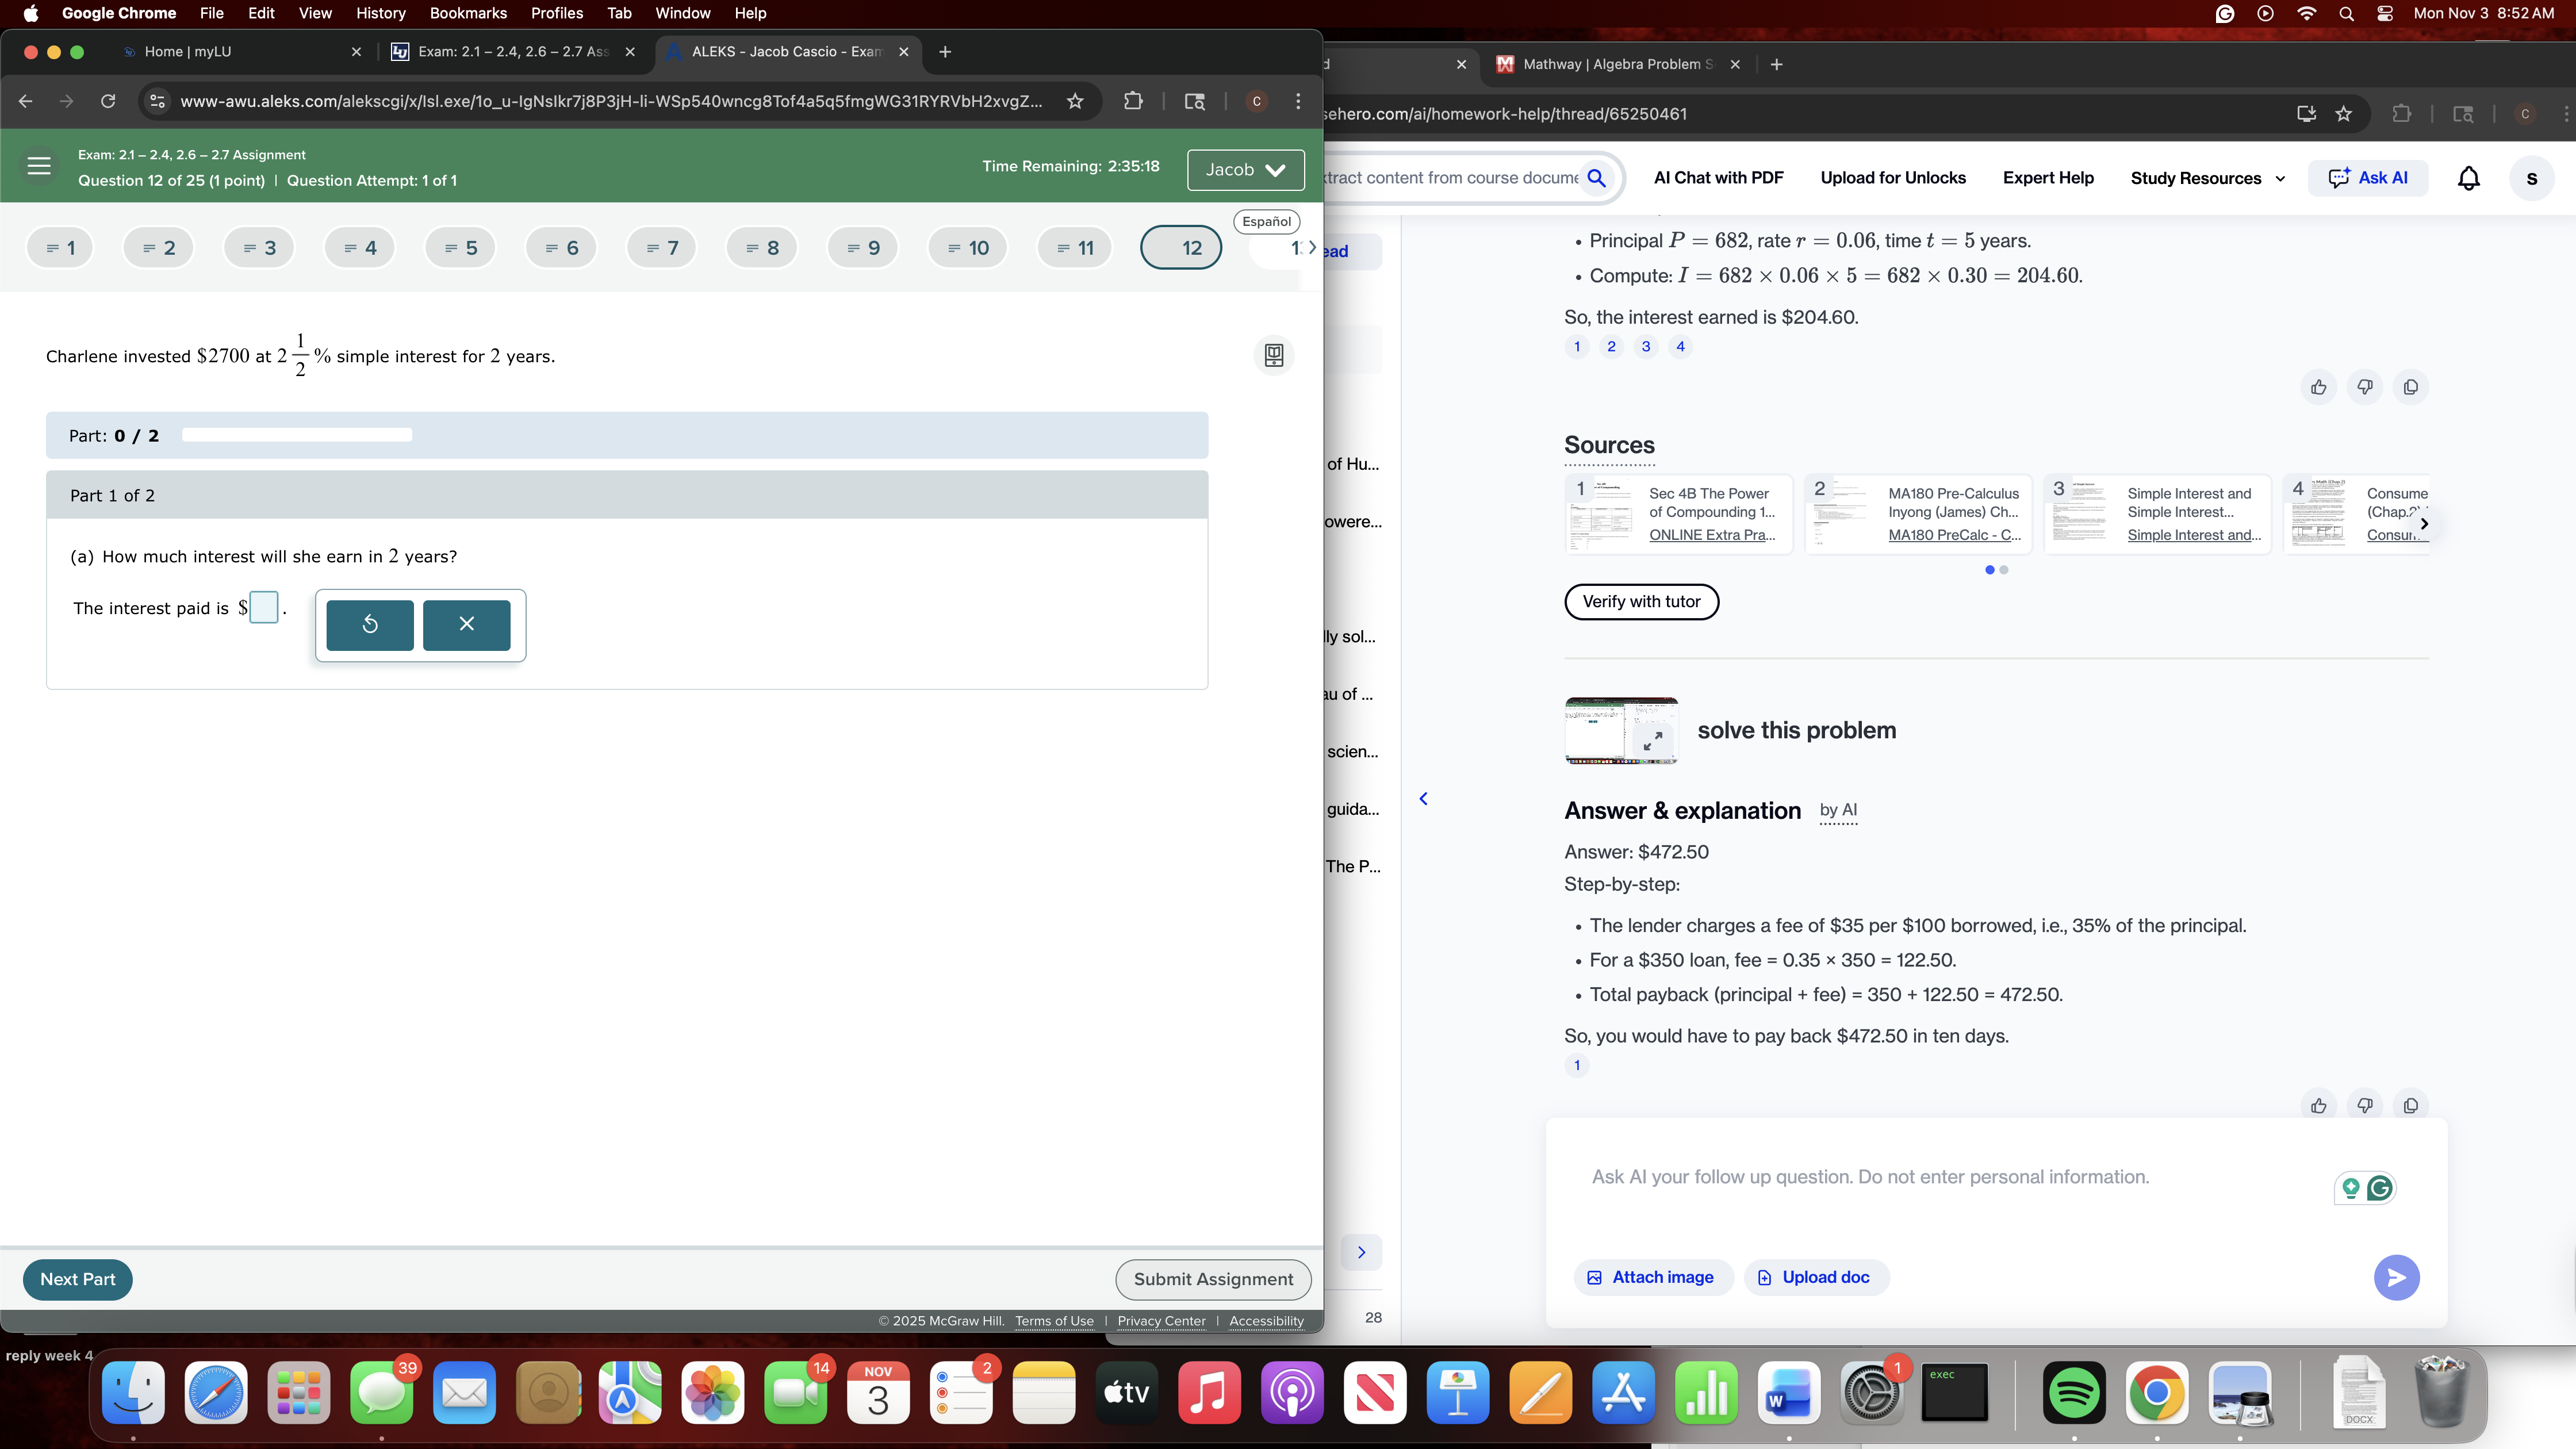Open the Course Hero notifications bell
Image resolution: width=2576 pixels, height=1449 pixels.
tap(2468, 177)
